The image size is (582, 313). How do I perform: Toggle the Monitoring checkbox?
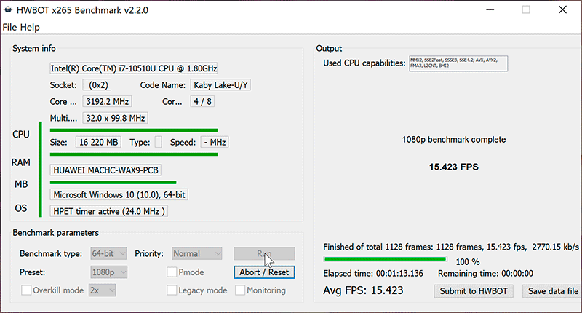click(x=240, y=290)
